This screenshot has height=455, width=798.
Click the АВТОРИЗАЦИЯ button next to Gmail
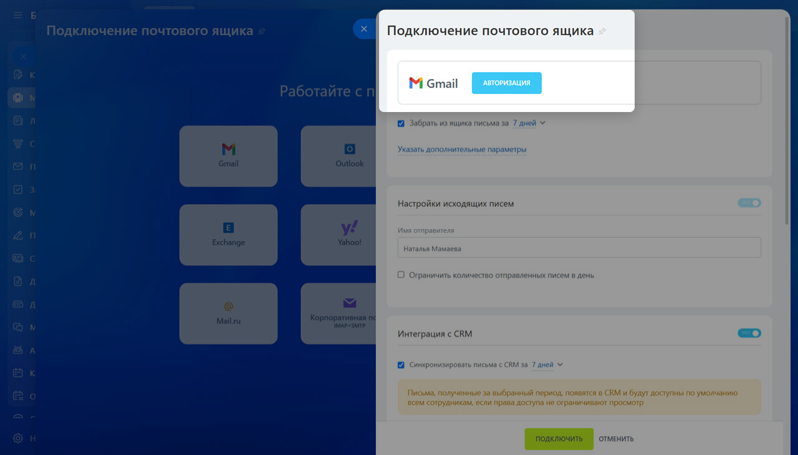point(506,83)
